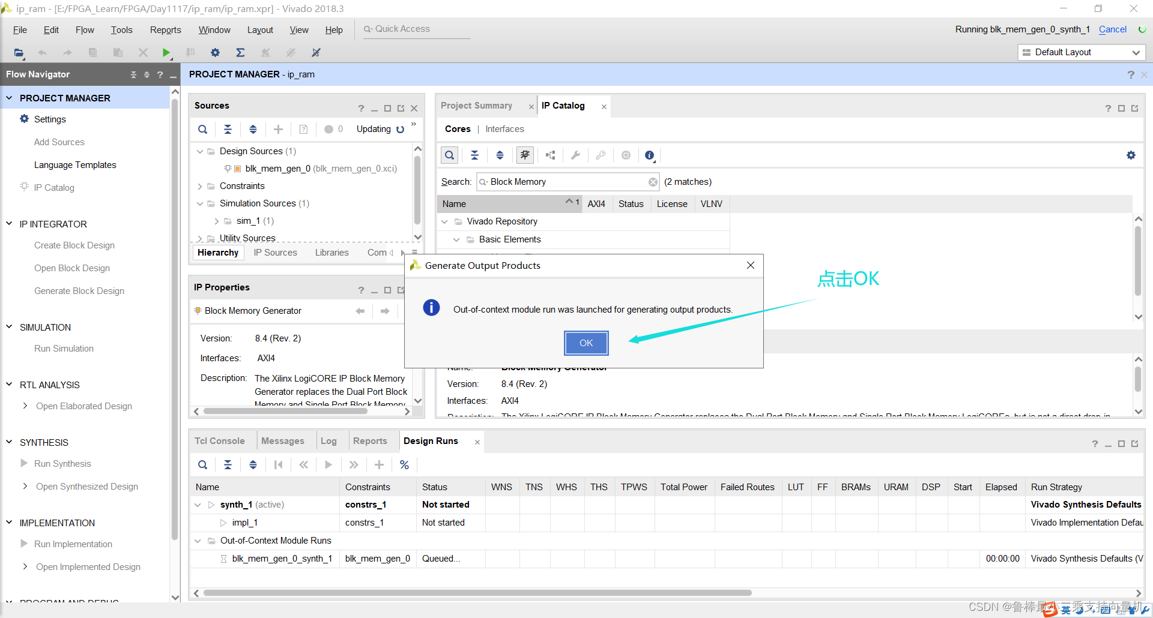Open the Reports menu
This screenshot has width=1153, height=618.
point(165,30)
